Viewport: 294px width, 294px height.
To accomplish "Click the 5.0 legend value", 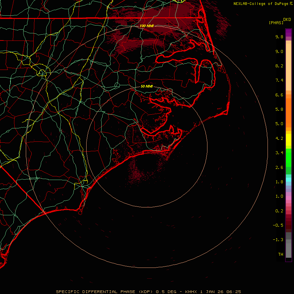I will click(279, 124).
